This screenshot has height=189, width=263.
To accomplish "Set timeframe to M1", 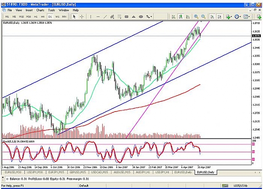I will click(x=7, y=16).
